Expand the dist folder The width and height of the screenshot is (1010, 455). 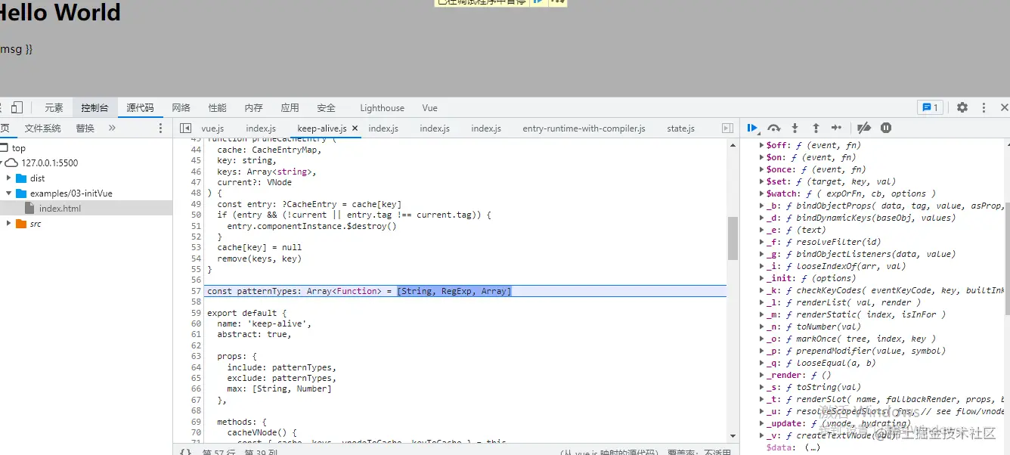coord(8,178)
